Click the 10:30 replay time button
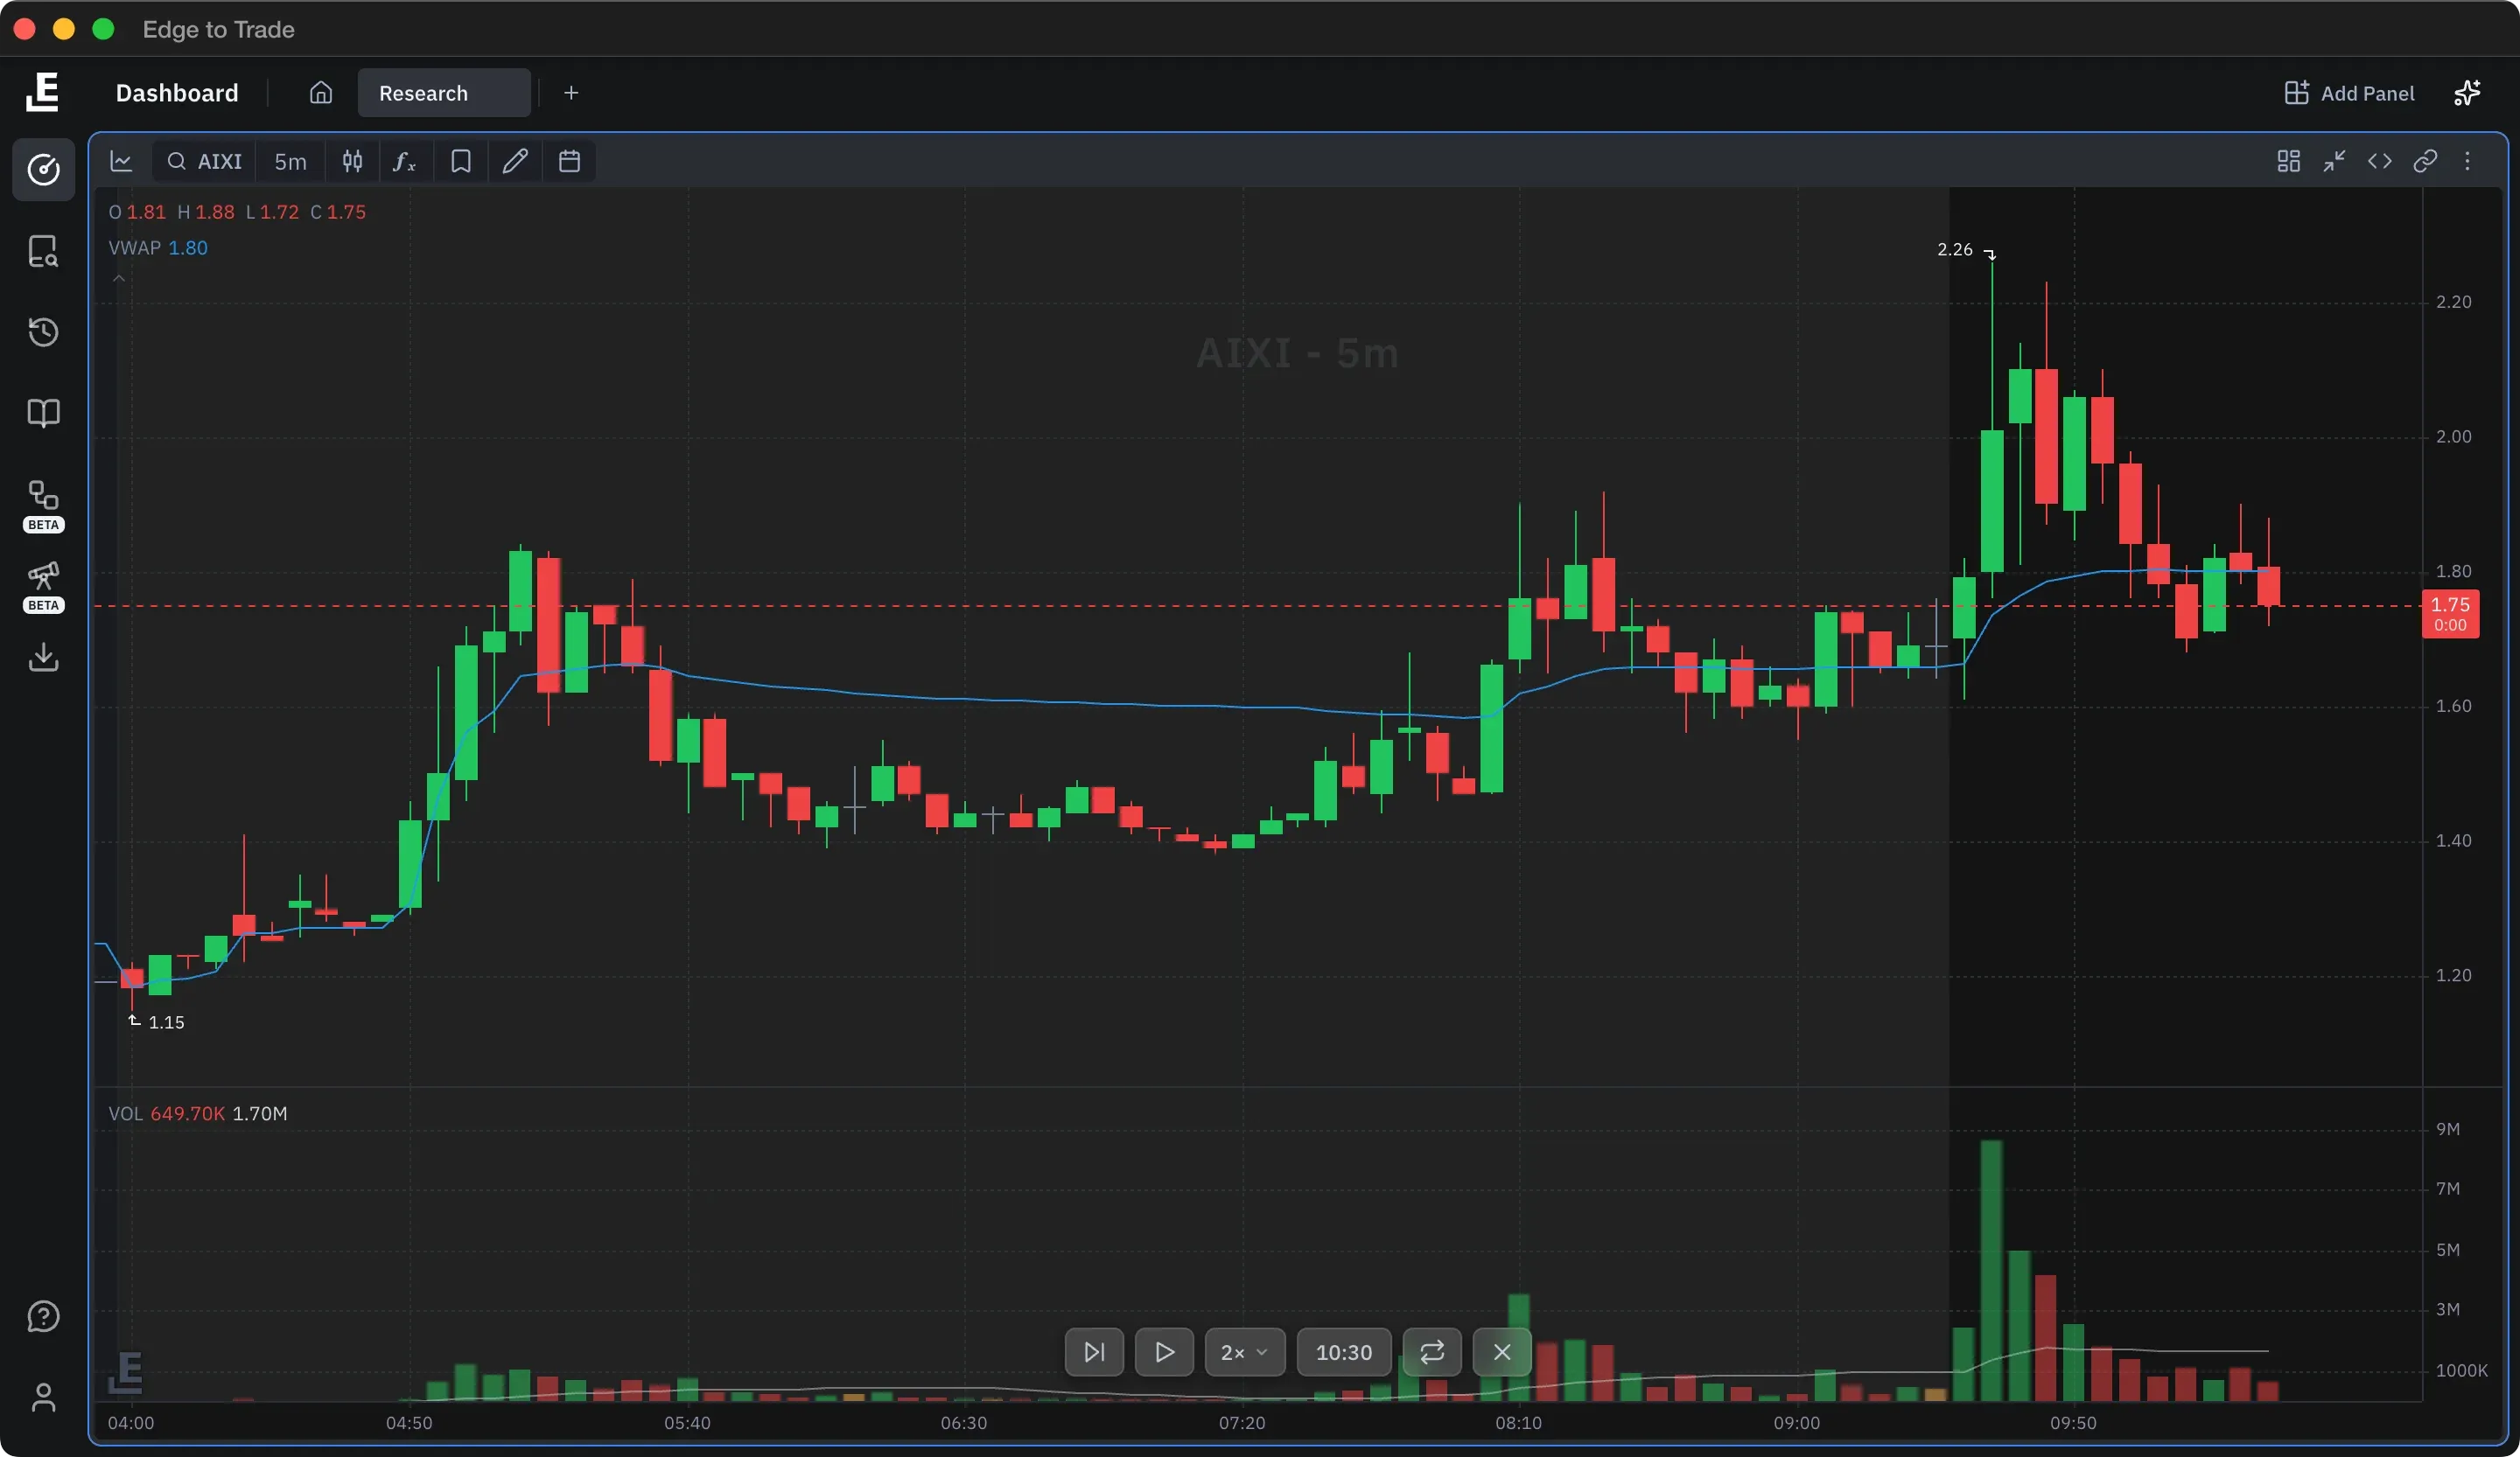Image resolution: width=2520 pixels, height=1457 pixels. [1344, 1352]
